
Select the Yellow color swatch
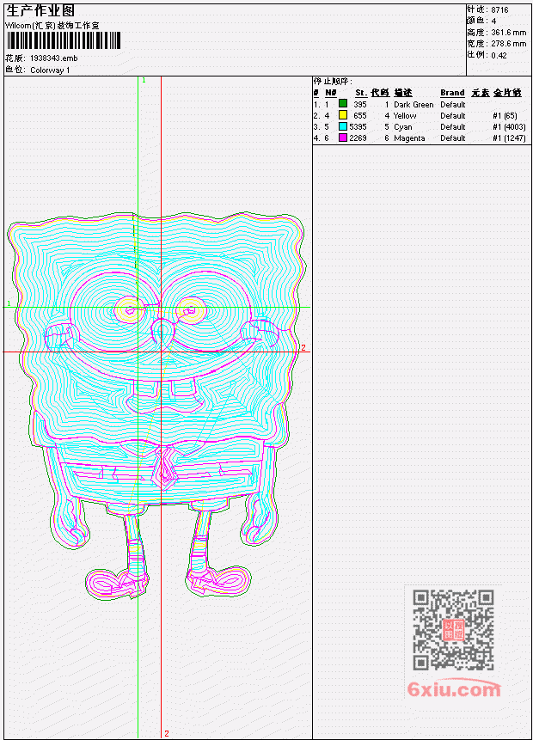pos(343,115)
